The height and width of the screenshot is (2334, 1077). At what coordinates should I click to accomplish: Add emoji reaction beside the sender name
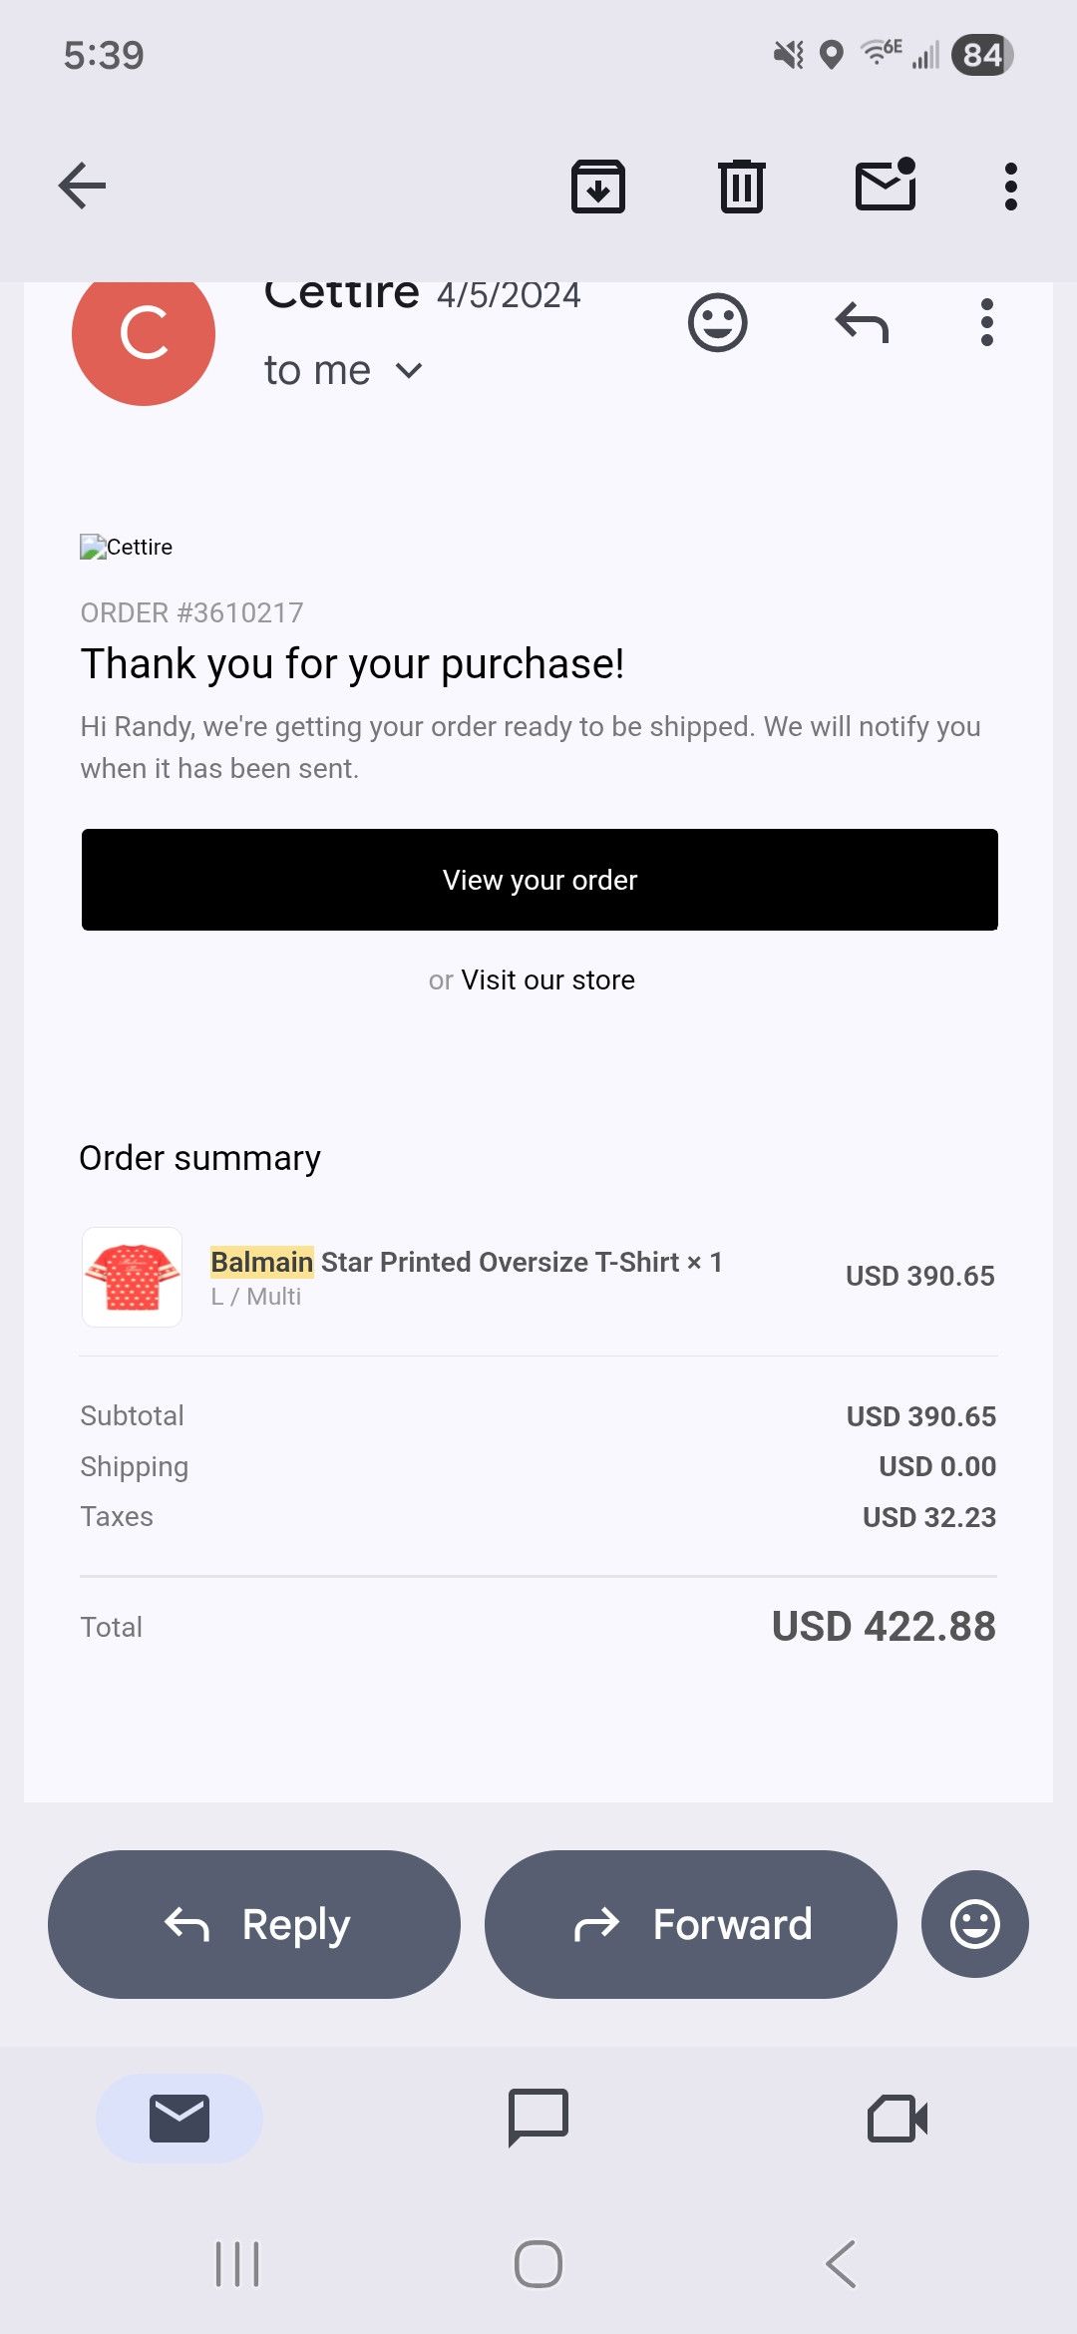pos(718,322)
